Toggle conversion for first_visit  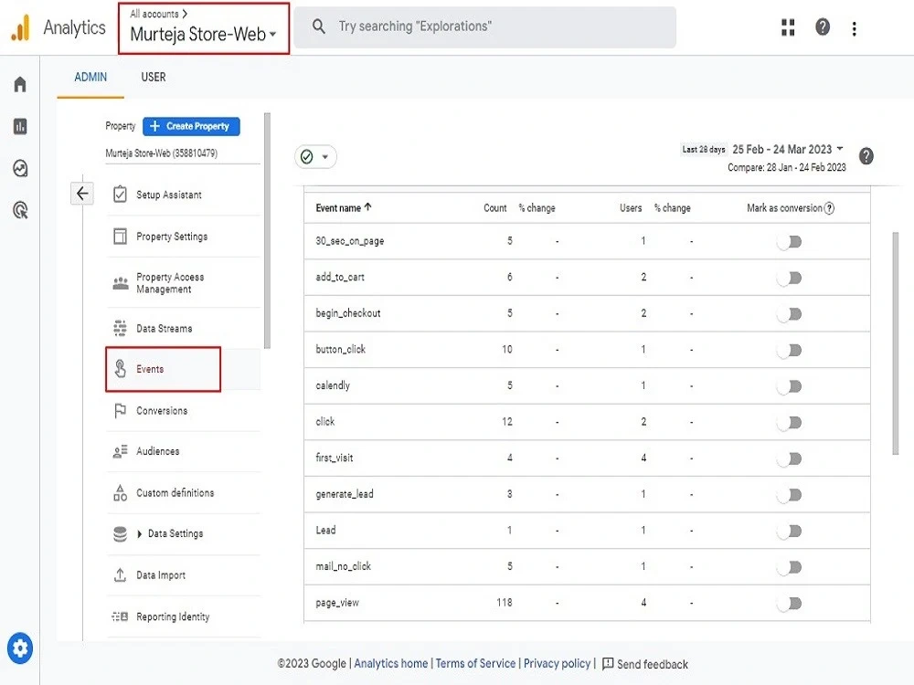point(790,458)
